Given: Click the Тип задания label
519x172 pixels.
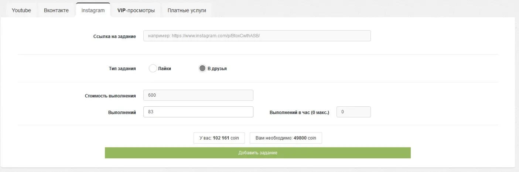Looking at the screenshot, I should tap(122, 69).
